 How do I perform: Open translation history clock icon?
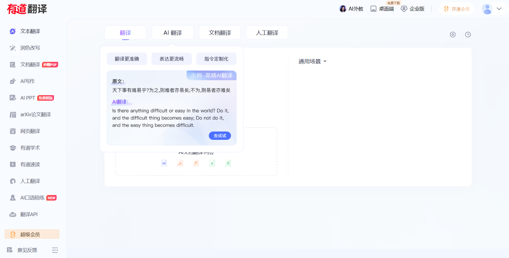pyautogui.click(x=468, y=35)
